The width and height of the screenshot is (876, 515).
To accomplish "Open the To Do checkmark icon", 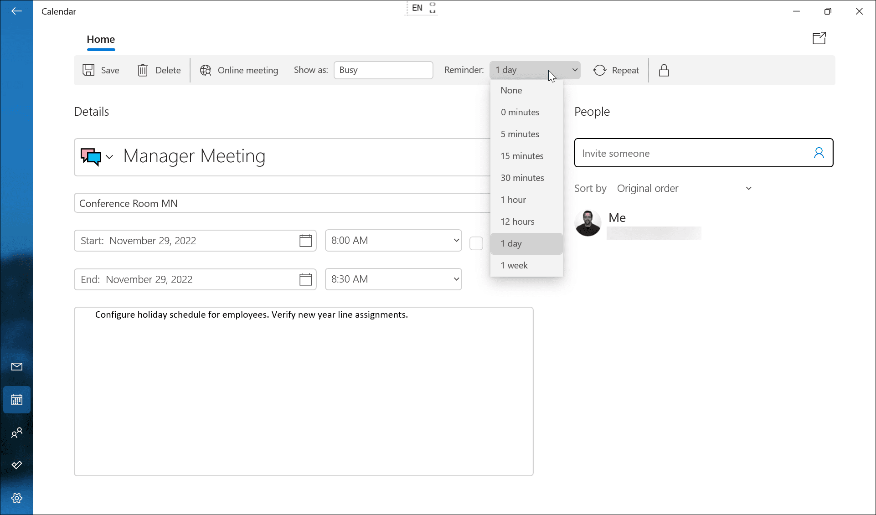I will click(17, 465).
